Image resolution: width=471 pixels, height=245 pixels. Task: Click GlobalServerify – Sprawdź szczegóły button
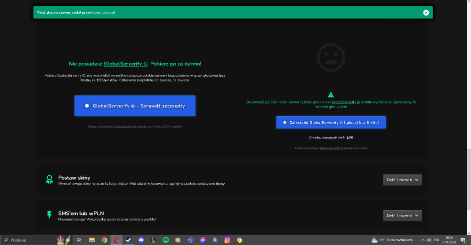point(135,106)
